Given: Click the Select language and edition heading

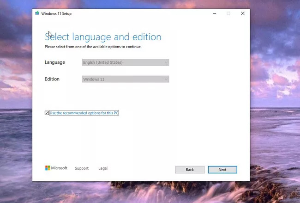Looking at the screenshot, I should [103, 37].
